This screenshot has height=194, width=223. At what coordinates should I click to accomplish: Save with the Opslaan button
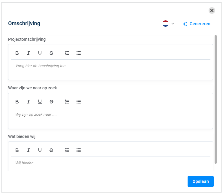200,181
